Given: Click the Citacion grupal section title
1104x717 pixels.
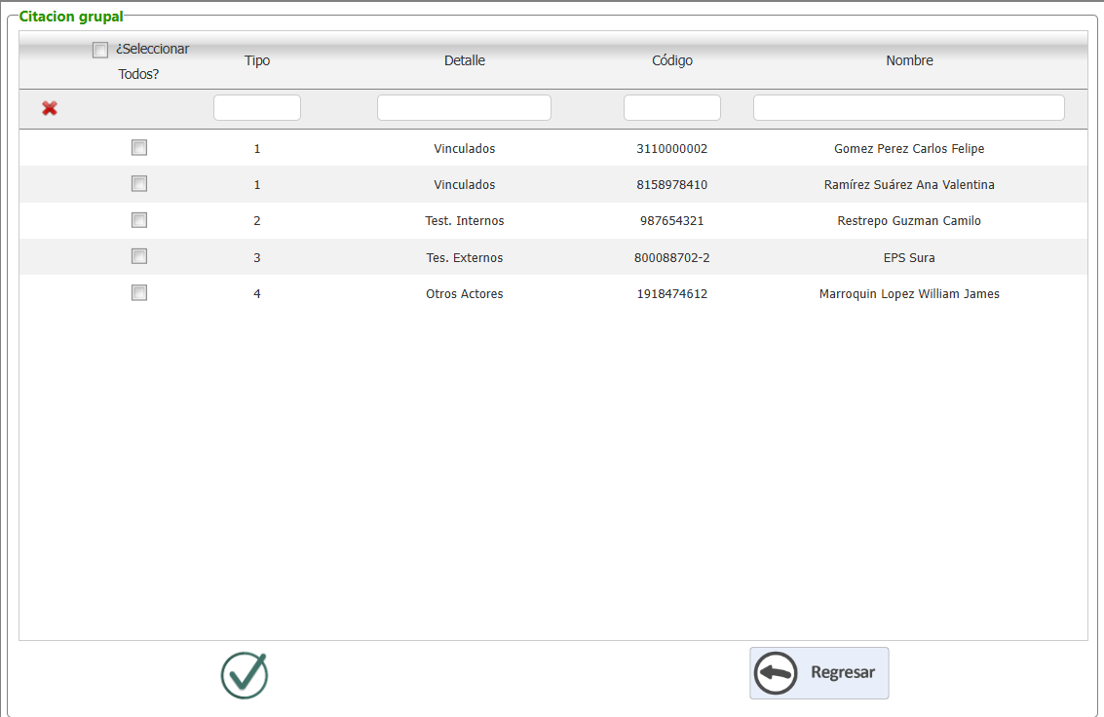Looking at the screenshot, I should pyautogui.click(x=71, y=17).
